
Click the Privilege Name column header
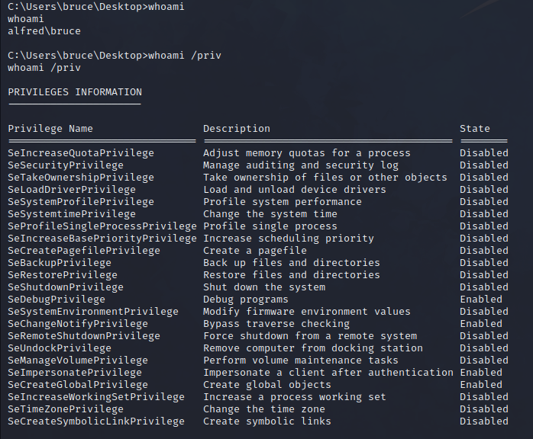click(50, 129)
